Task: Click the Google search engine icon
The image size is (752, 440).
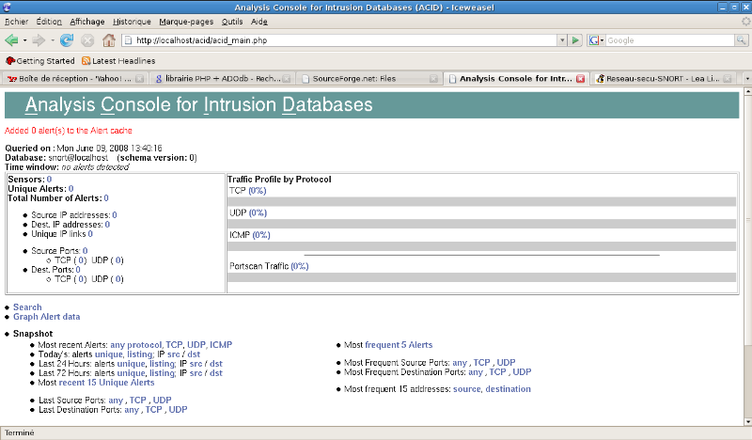Action: [593, 40]
